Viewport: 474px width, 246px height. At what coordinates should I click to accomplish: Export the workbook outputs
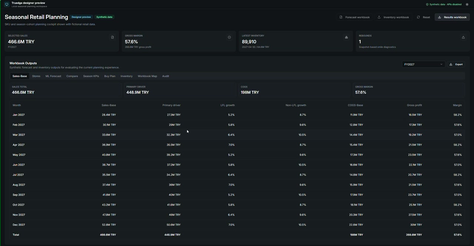coord(456,64)
